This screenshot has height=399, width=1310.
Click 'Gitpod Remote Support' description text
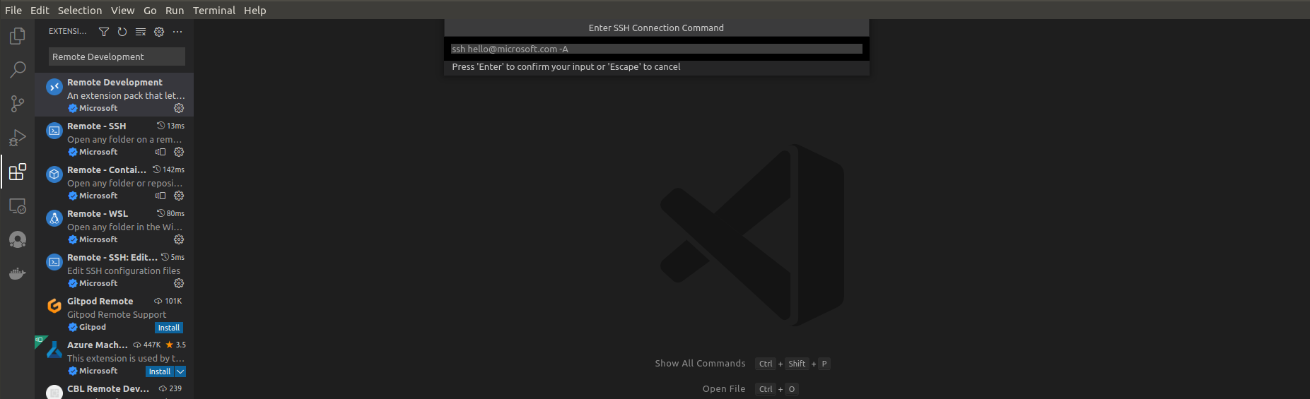(117, 315)
